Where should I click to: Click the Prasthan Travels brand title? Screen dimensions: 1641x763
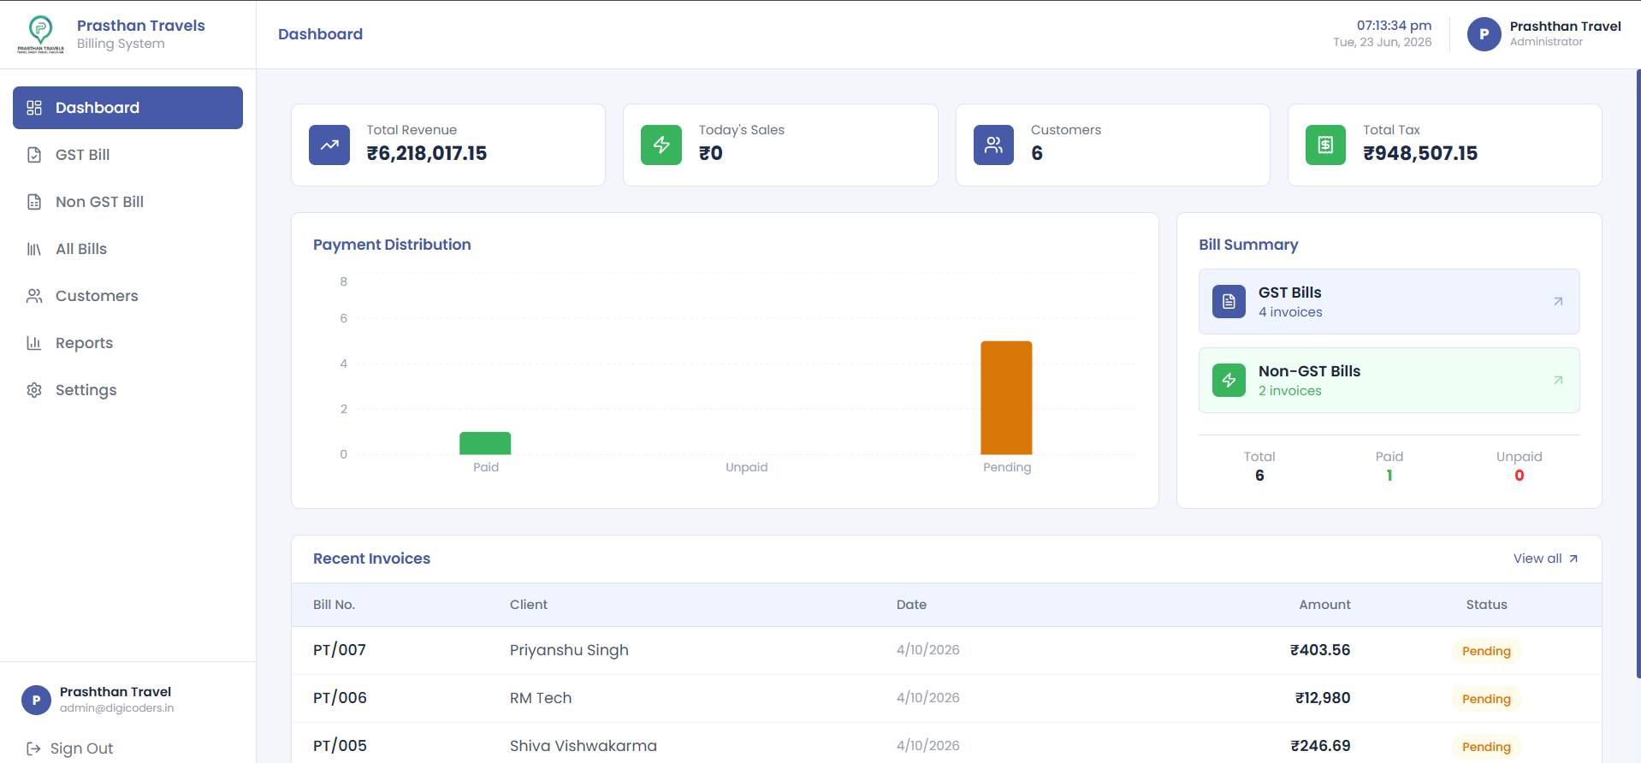pos(141,26)
